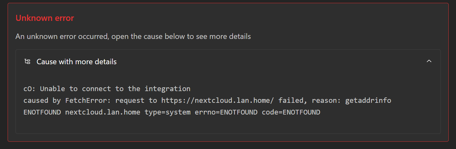Click the word 'integration' in the first error line
The image size is (456, 149).
pyautogui.click(x=167, y=89)
